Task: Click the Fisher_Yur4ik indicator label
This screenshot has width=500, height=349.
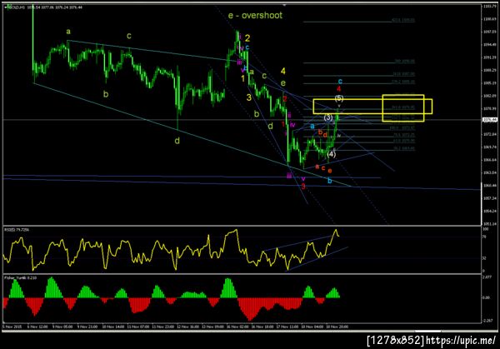Action: click(20, 278)
